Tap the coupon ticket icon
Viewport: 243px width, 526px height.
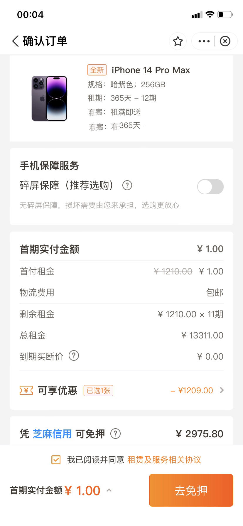point(26,390)
